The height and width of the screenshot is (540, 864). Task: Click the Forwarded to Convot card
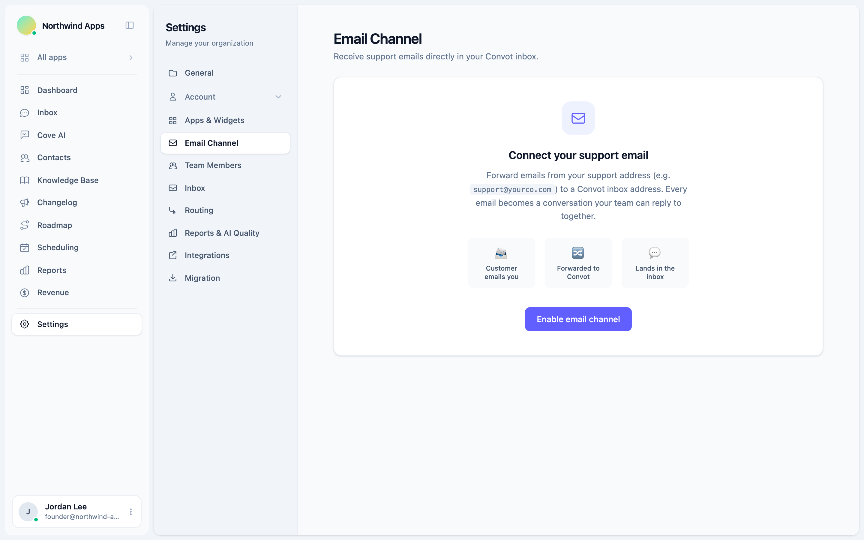(x=578, y=263)
